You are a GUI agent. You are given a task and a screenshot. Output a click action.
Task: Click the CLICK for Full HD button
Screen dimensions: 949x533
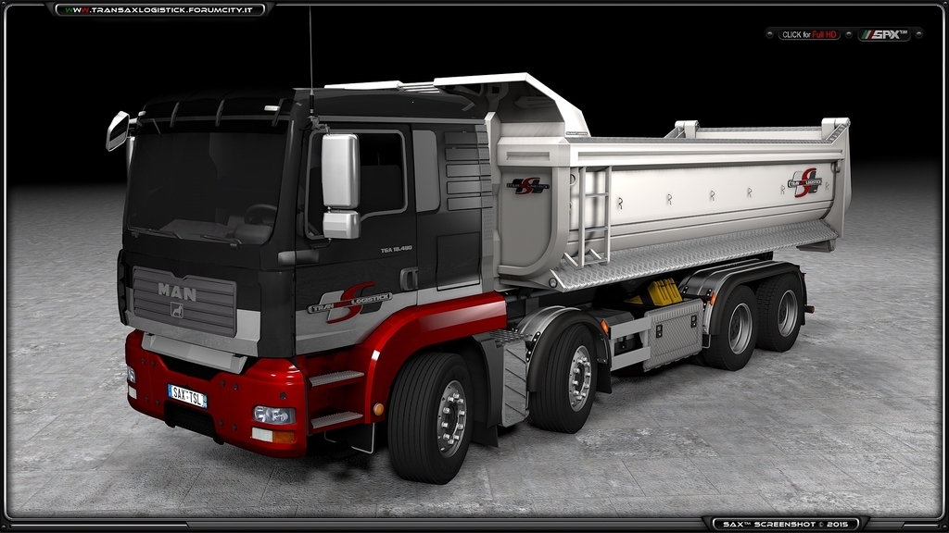pyautogui.click(x=809, y=34)
